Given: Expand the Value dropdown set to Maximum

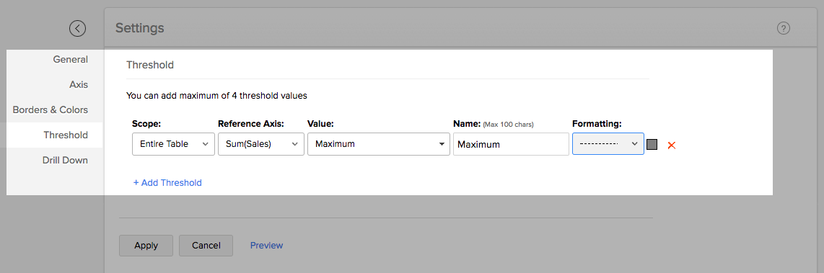Looking at the screenshot, I should (378, 144).
